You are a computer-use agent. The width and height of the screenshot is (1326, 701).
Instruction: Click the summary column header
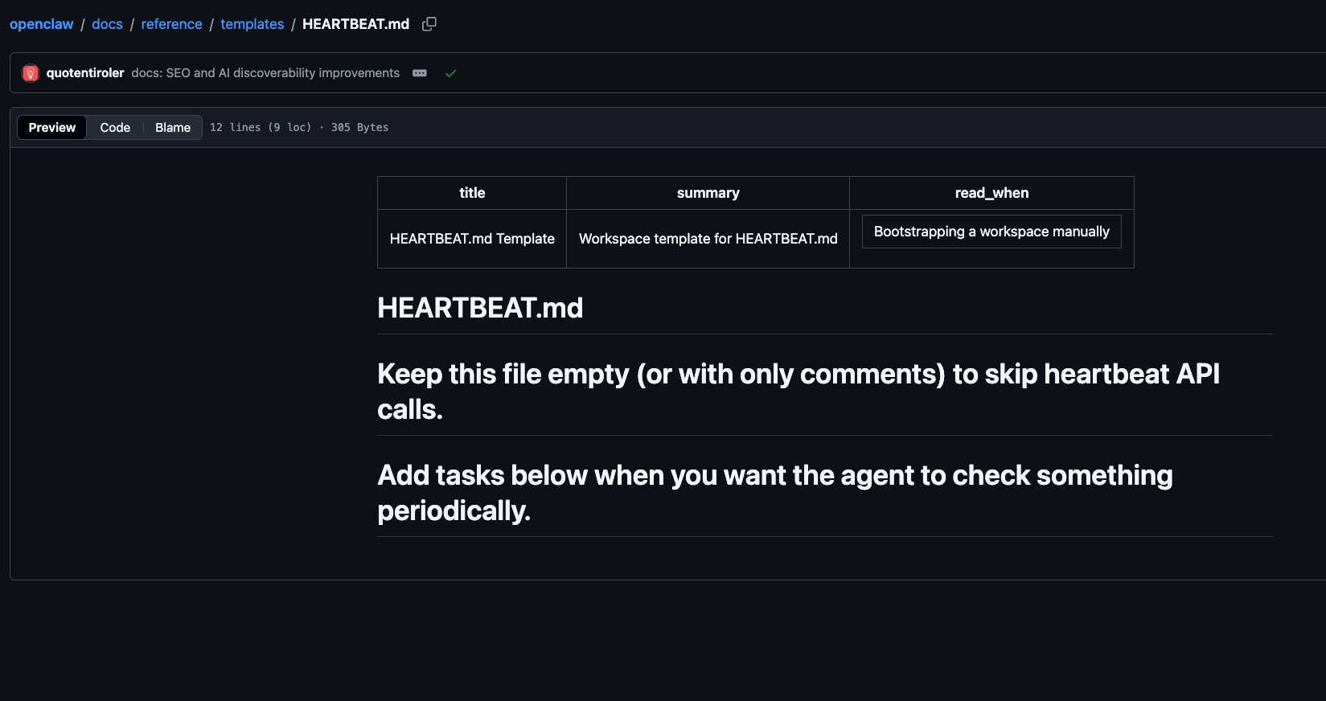tap(708, 193)
